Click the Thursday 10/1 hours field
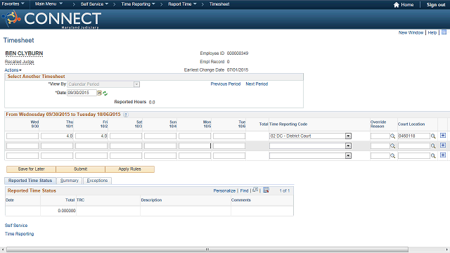The image size is (450, 253). [x=57, y=136]
